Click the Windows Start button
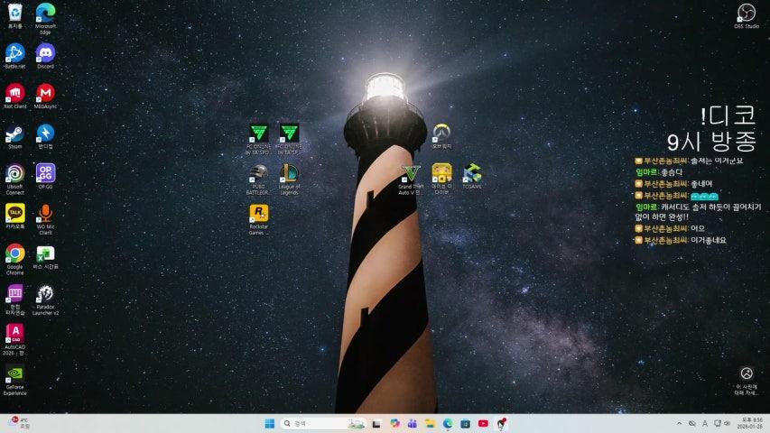Viewport: 770px width, 433px height. click(269, 423)
